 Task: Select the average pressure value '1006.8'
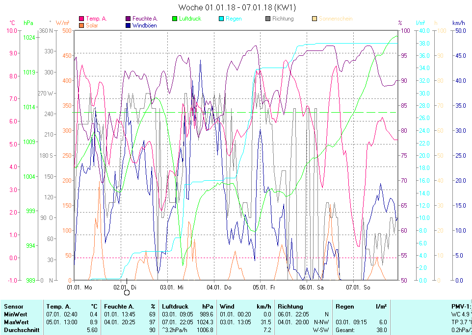(x=205, y=330)
